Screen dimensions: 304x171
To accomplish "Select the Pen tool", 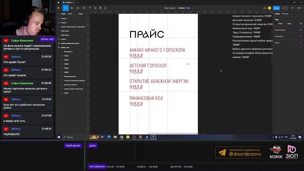I will pos(84,8).
